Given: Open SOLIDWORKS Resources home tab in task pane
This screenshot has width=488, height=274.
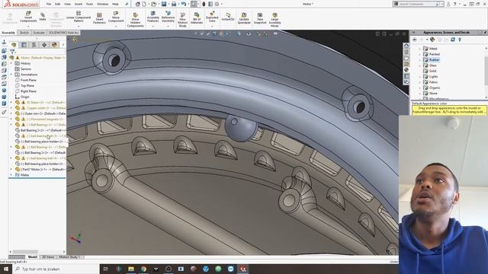Looking at the screenshot, I should [x=406, y=46].
